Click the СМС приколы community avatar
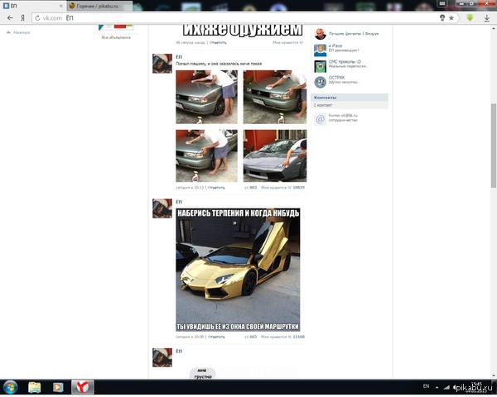 click(320, 65)
